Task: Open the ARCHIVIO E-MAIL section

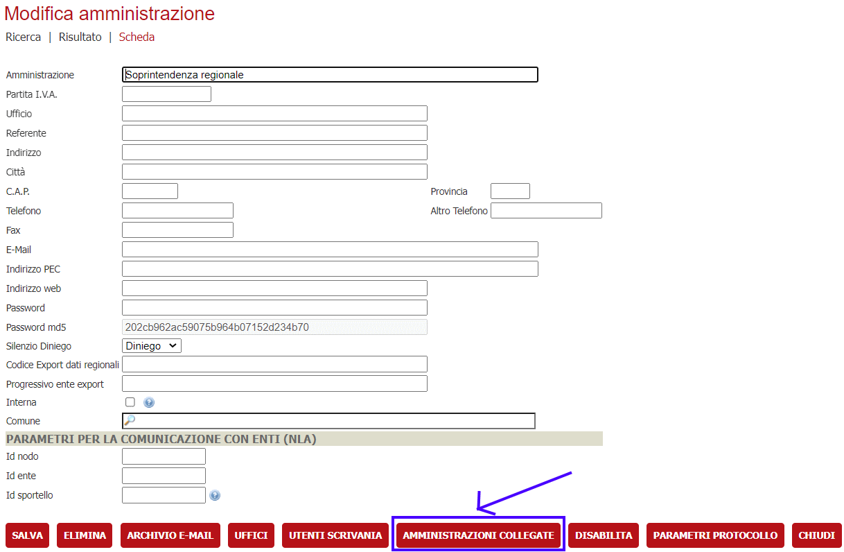Action: pos(170,535)
